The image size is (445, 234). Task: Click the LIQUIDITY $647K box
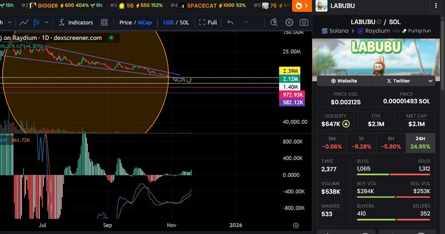pos(335,121)
